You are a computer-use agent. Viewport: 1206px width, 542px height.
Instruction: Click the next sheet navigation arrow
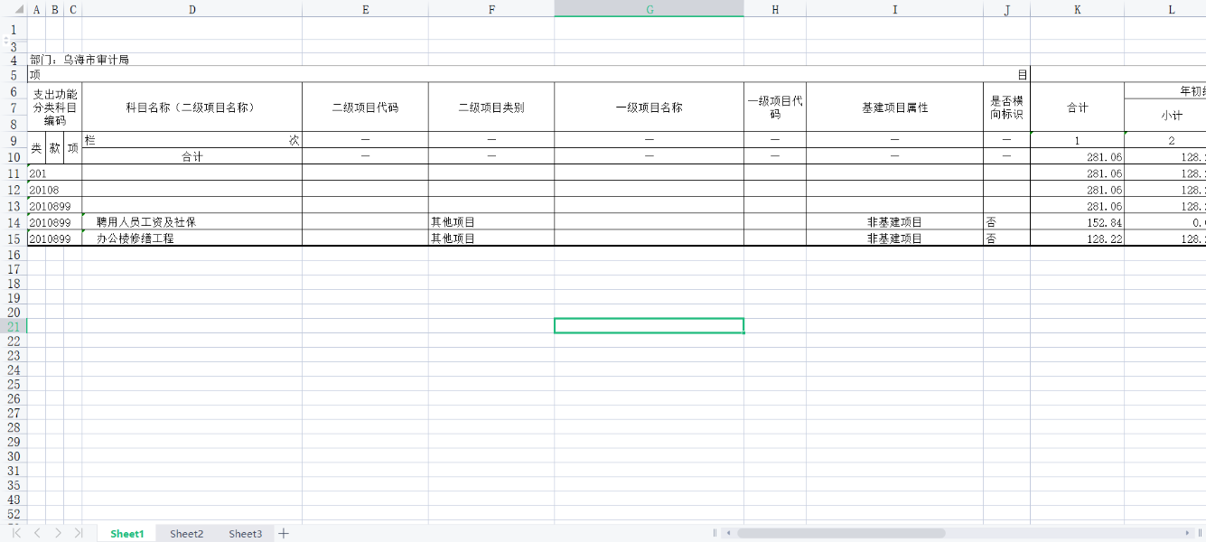pos(58,534)
